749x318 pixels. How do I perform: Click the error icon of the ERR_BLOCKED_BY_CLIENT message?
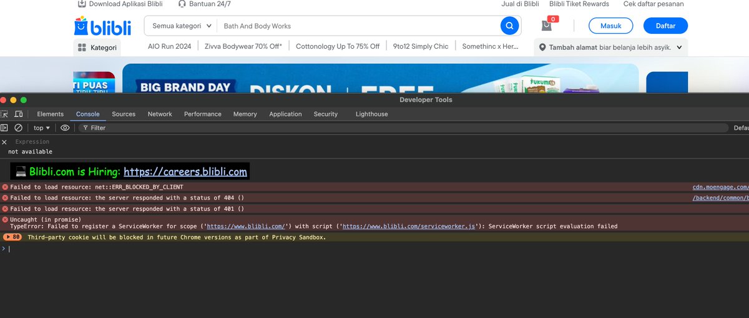tap(5, 187)
